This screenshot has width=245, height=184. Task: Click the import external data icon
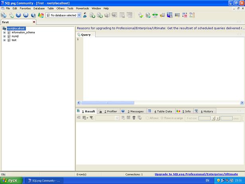pos(92,15)
